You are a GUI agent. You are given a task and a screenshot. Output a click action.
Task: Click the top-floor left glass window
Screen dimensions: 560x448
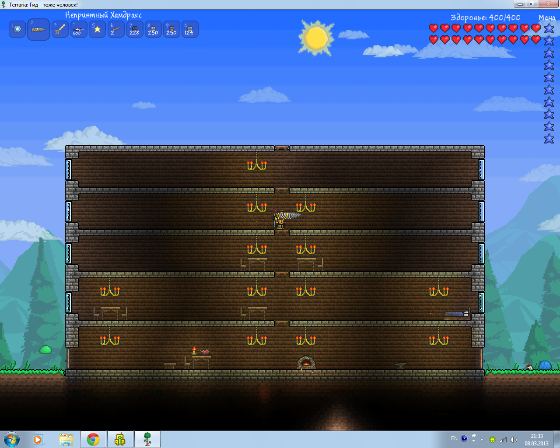tap(68, 169)
